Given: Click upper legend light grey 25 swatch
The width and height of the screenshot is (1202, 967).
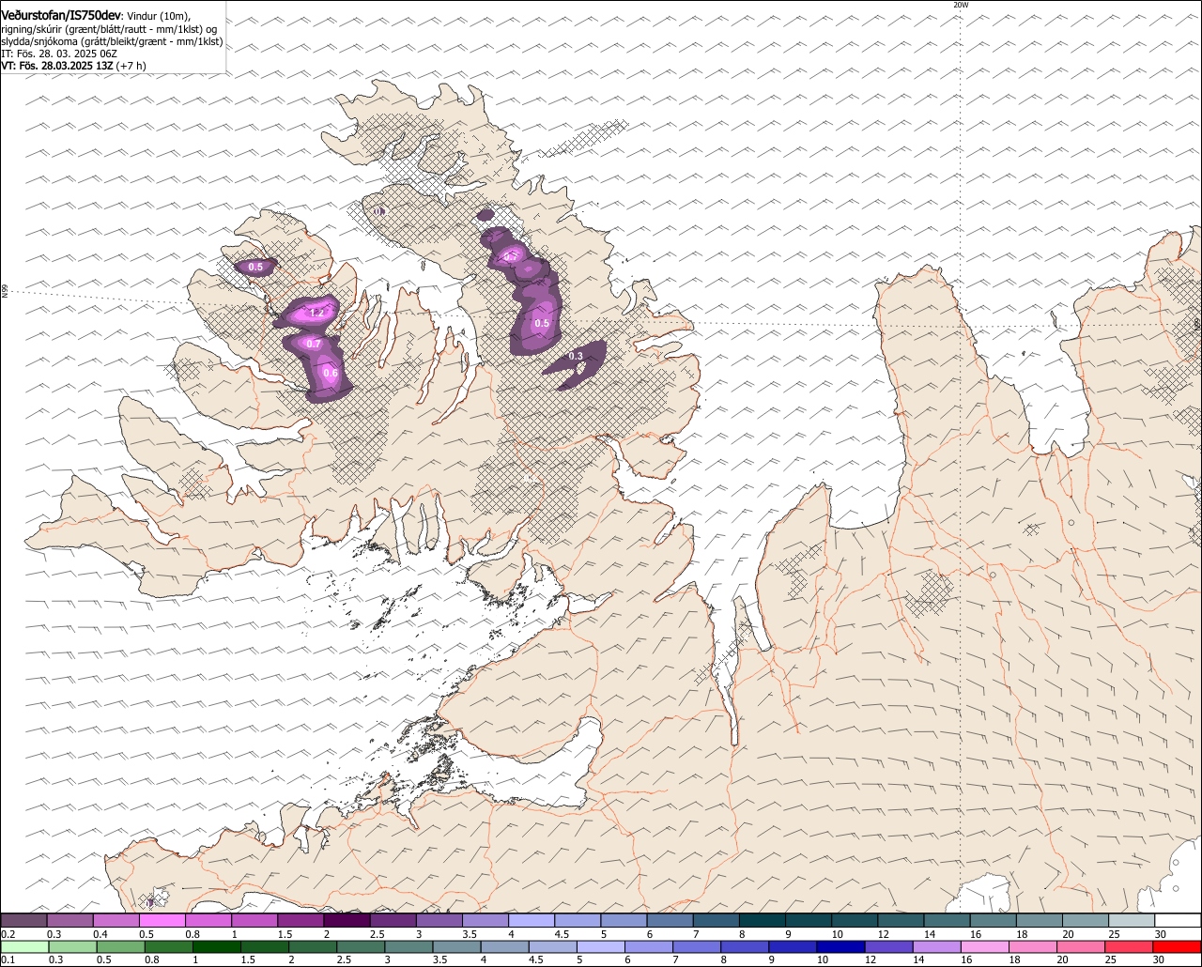Looking at the screenshot, I should (1133, 920).
